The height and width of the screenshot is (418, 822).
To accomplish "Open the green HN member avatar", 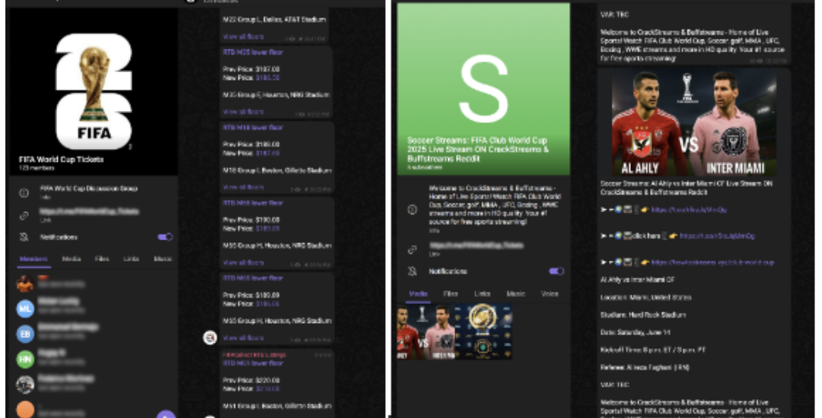I will [x=25, y=359].
